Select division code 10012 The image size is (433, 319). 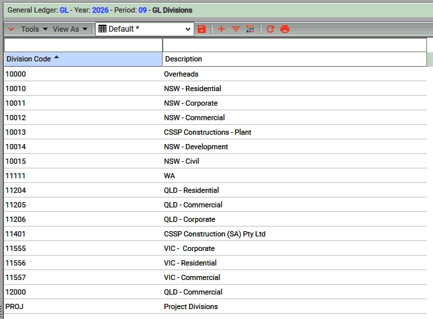coord(15,118)
